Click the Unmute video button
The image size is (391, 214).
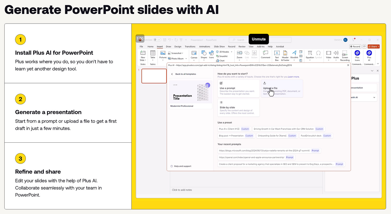click(x=259, y=39)
